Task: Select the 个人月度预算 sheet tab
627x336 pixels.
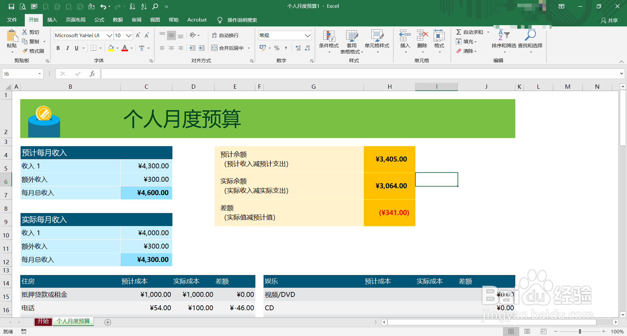Action: [x=73, y=321]
